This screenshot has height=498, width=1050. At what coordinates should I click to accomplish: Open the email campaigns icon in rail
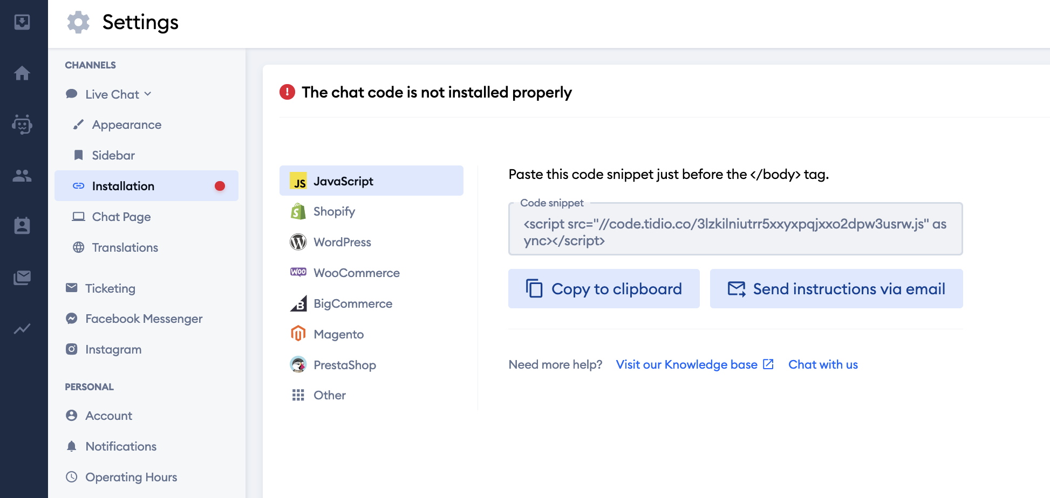[22, 278]
